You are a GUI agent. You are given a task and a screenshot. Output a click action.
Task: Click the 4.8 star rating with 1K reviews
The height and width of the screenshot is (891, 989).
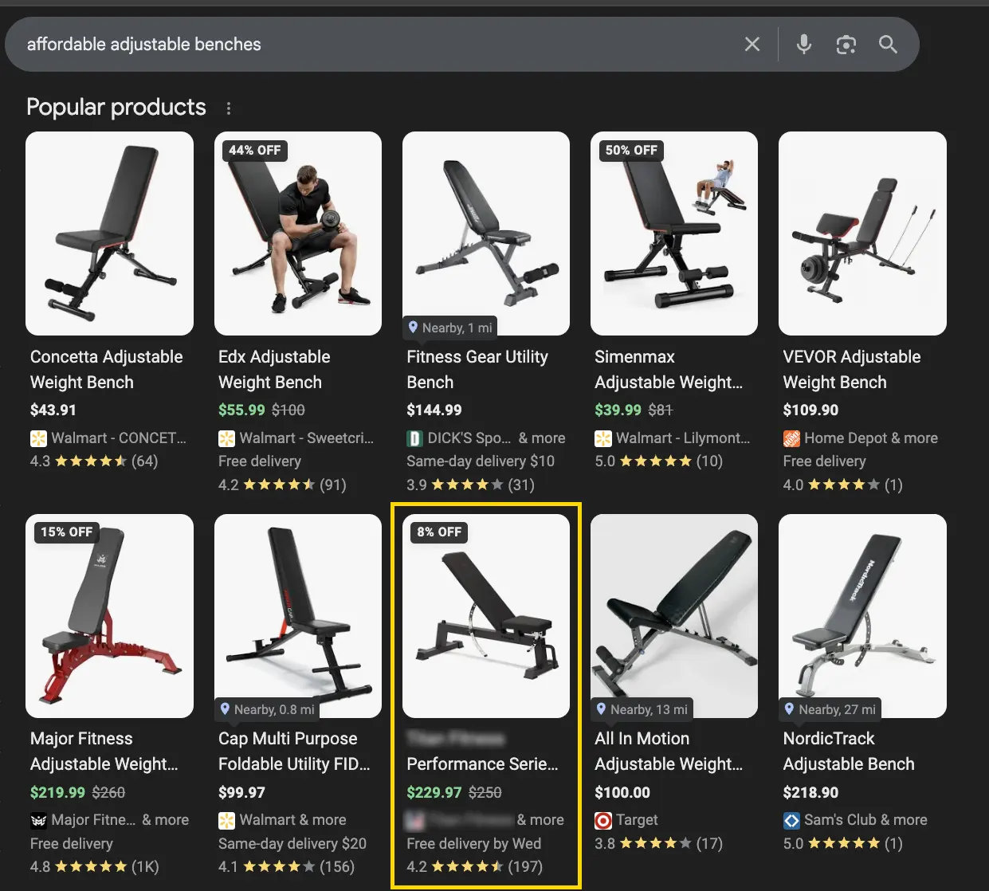(95, 867)
